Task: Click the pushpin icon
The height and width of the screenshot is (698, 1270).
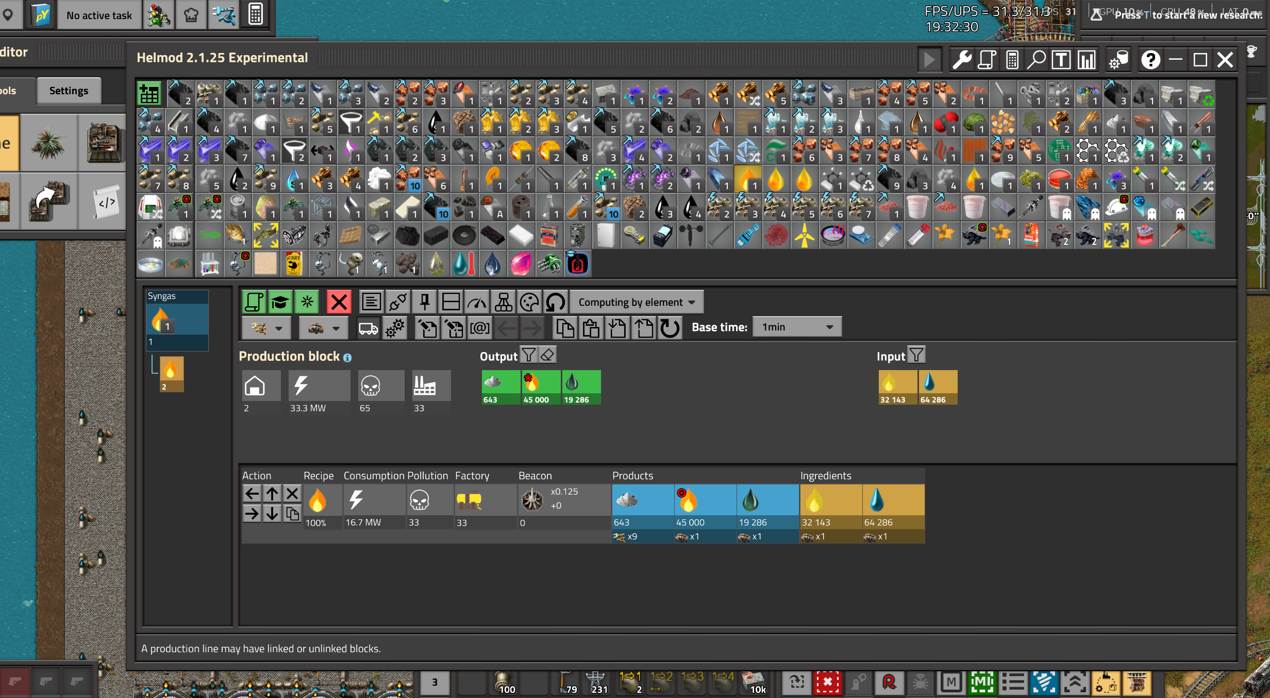Action: click(x=425, y=302)
